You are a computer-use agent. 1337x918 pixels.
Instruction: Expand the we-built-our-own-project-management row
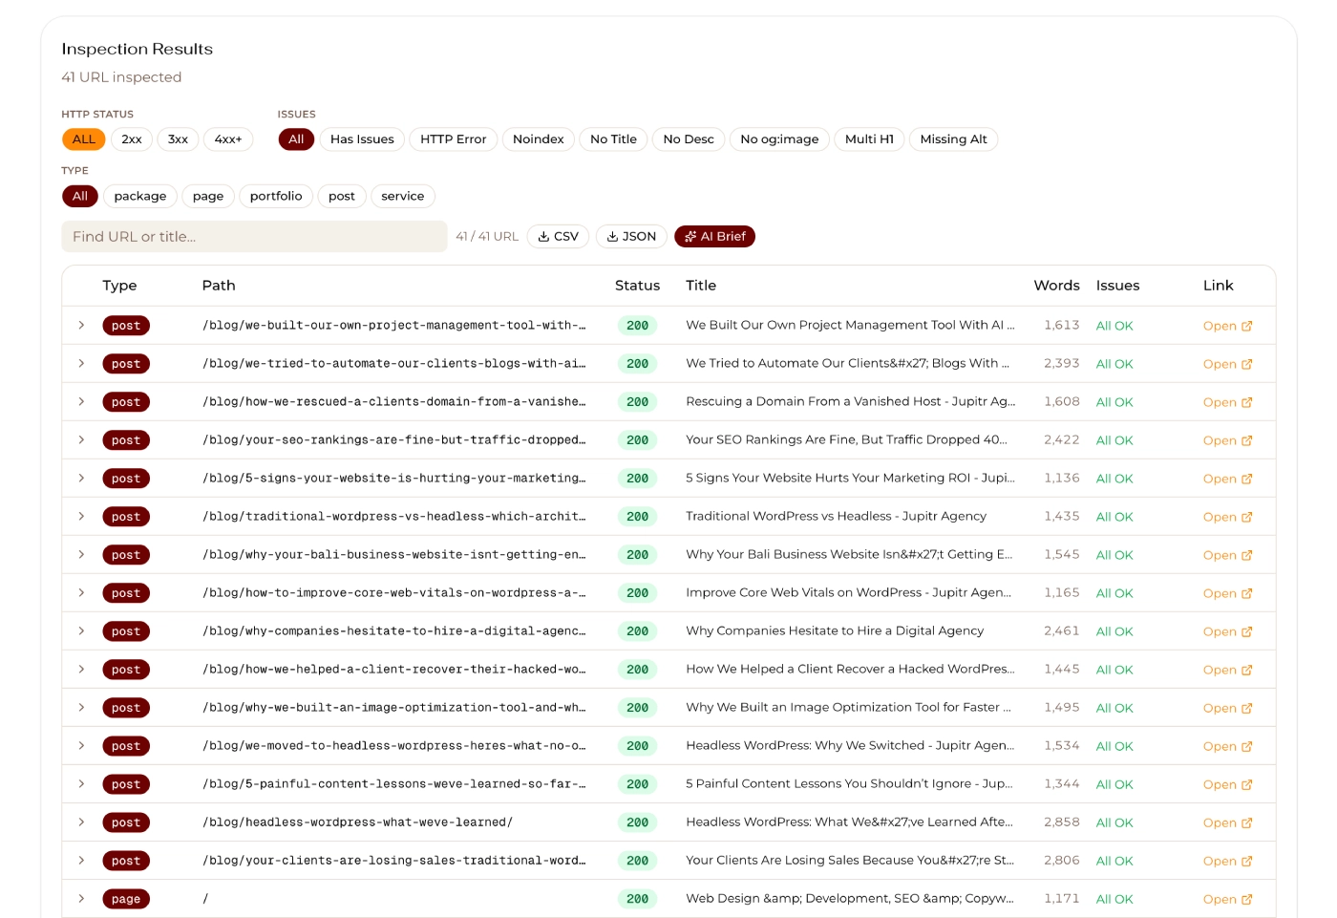click(x=81, y=325)
